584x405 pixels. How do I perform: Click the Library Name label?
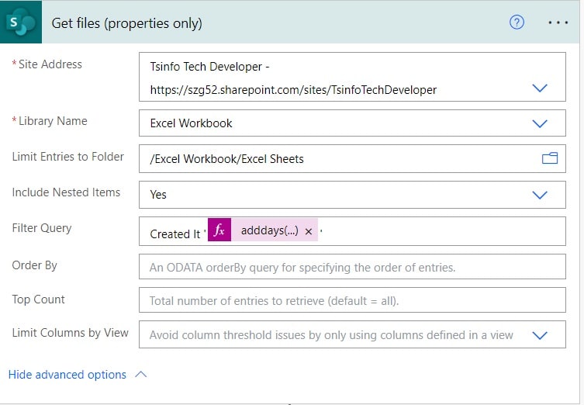53,121
